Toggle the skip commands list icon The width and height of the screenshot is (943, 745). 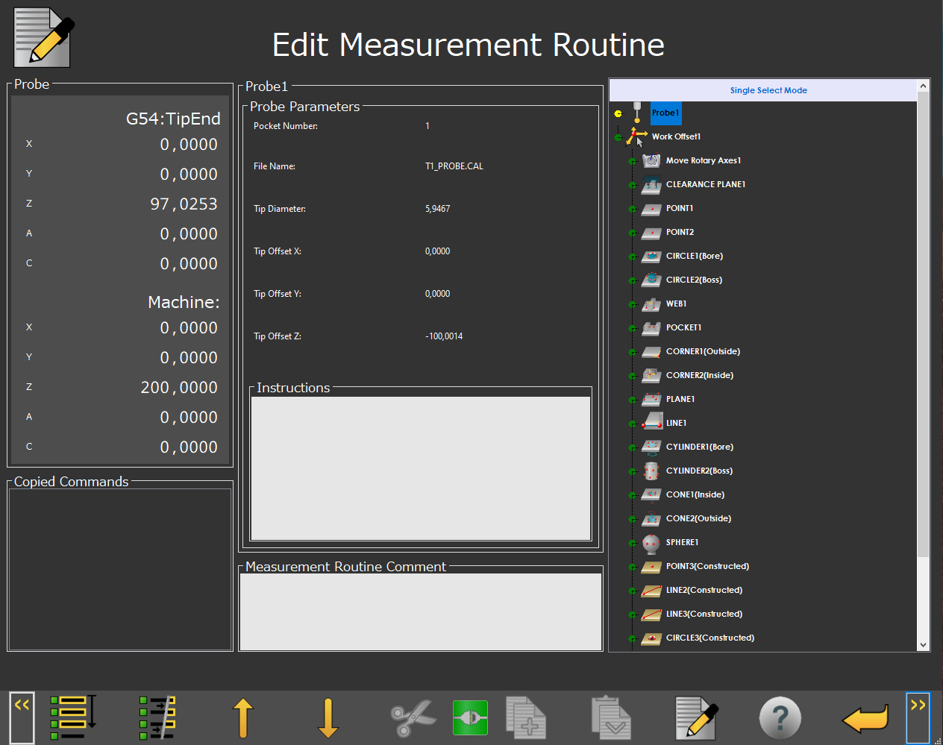157,717
